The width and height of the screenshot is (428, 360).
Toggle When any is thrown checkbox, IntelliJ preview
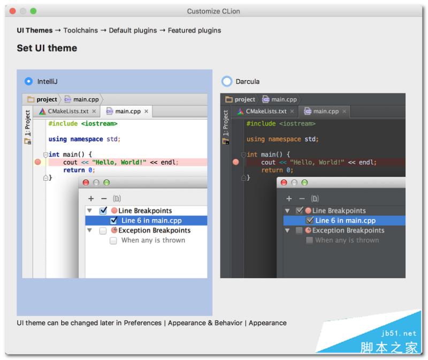click(x=113, y=241)
